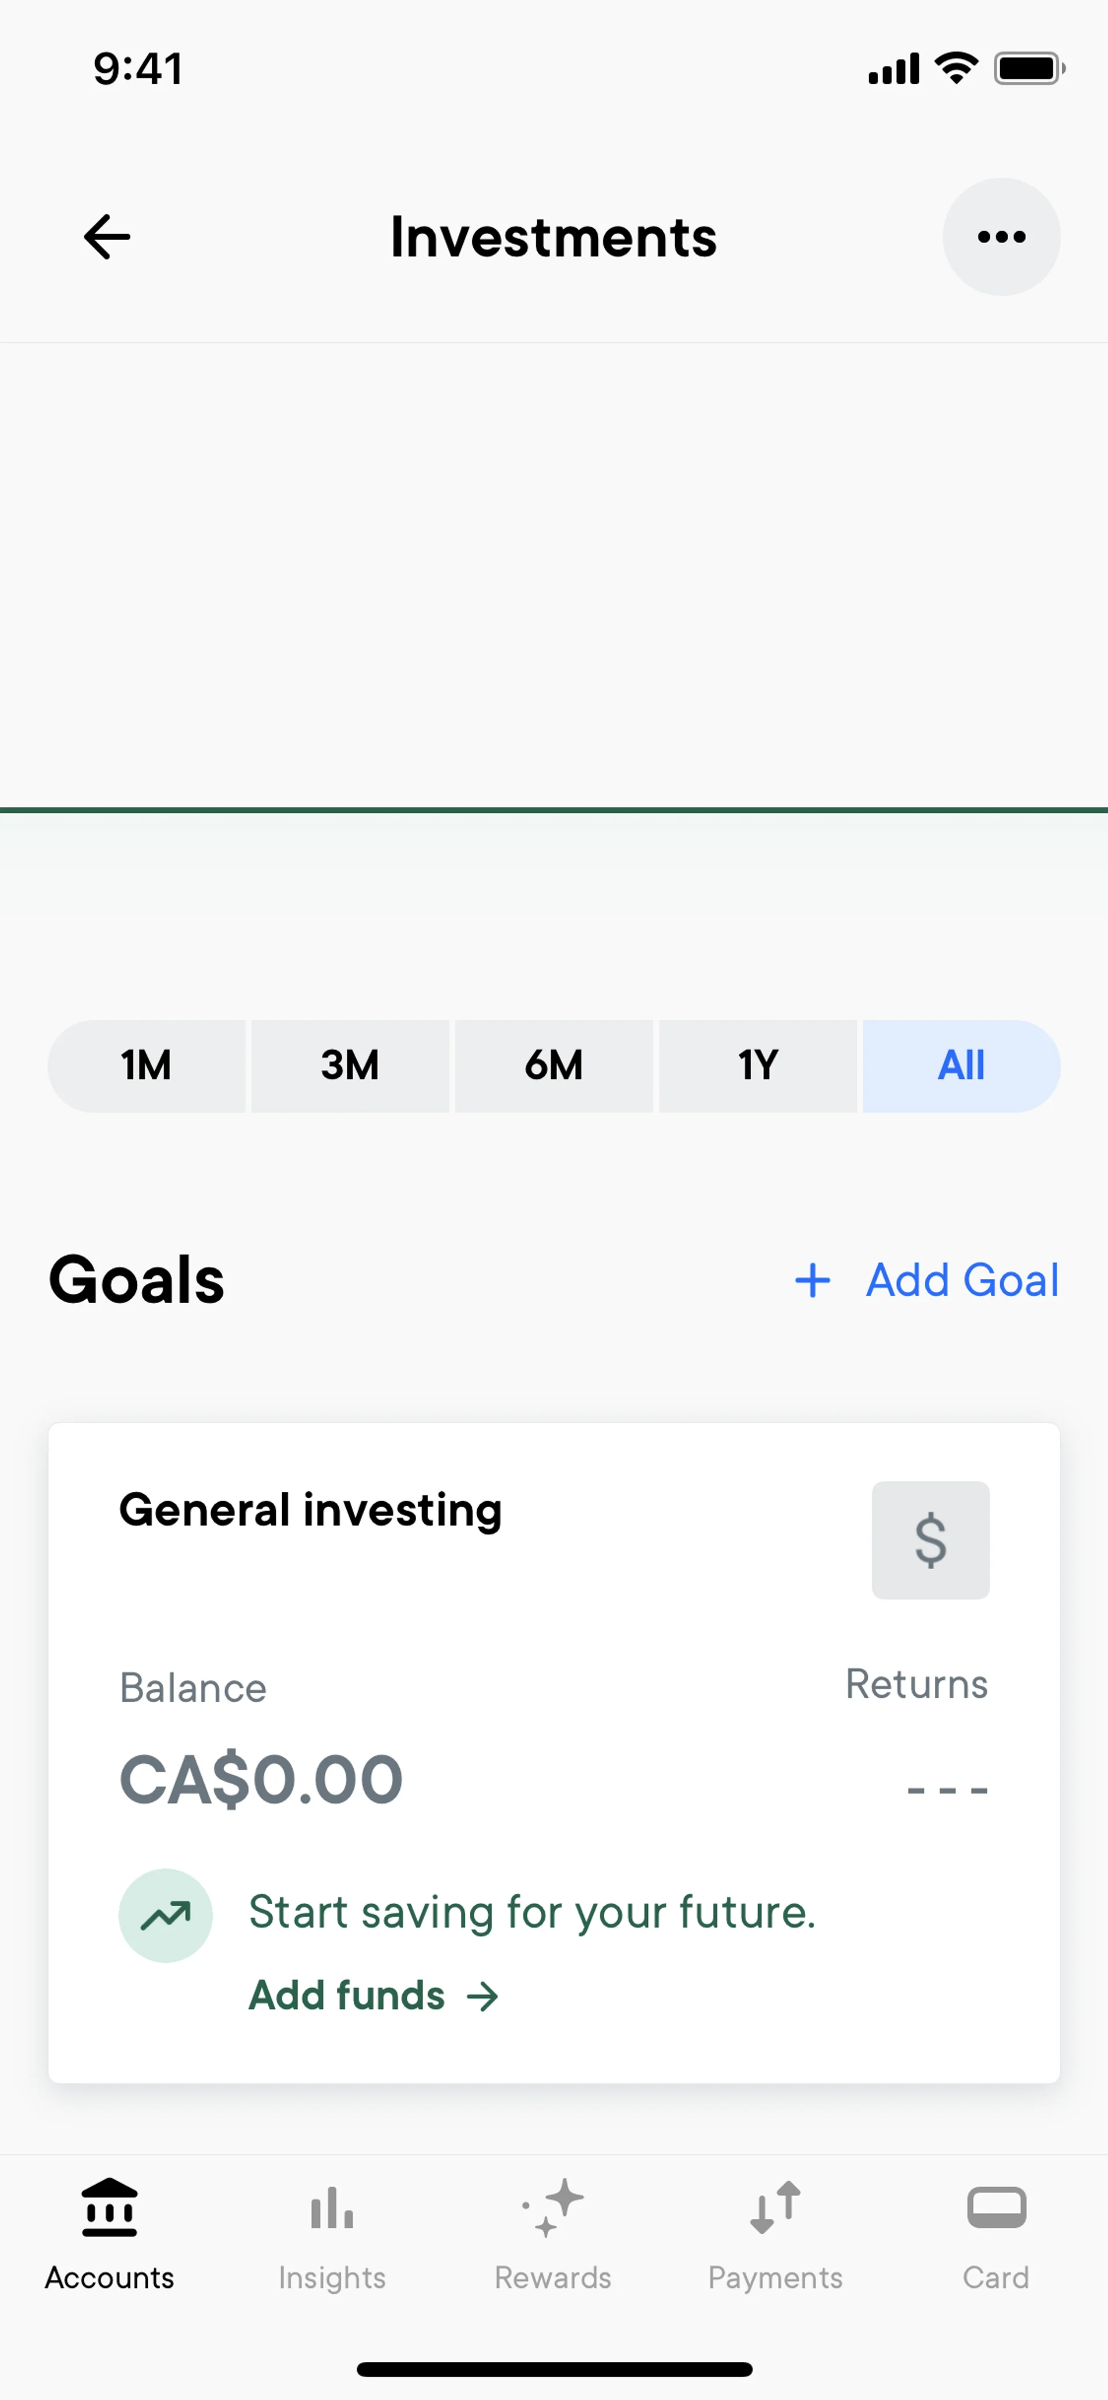1108x2400 pixels.
Task: Open the Rewards sparkle icon
Action: pos(553,2208)
